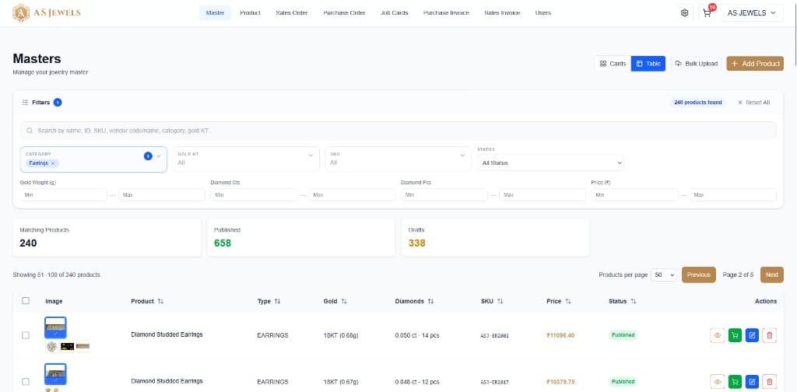Screen dimensions: 797x392
Task: Open the Master tab
Action: pos(215,12)
